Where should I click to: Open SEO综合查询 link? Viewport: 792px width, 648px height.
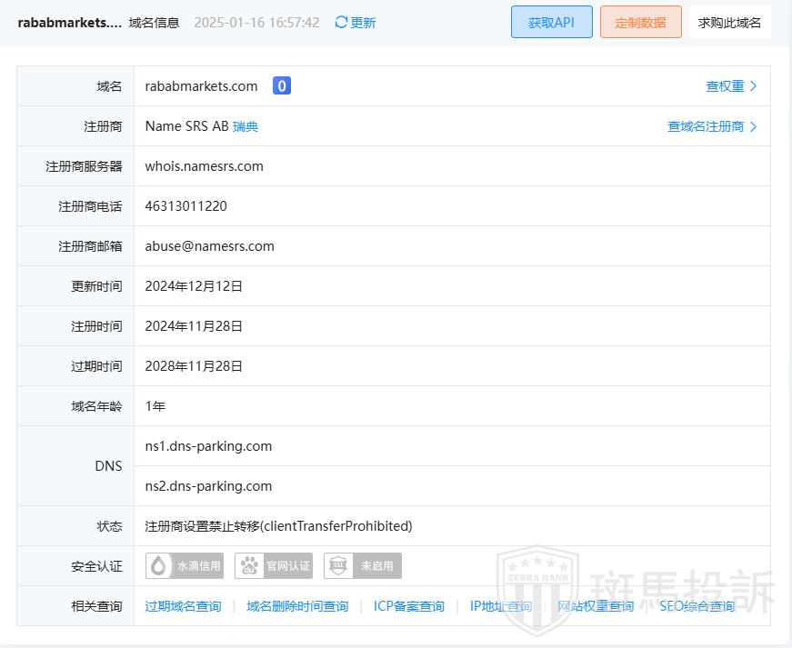697,606
